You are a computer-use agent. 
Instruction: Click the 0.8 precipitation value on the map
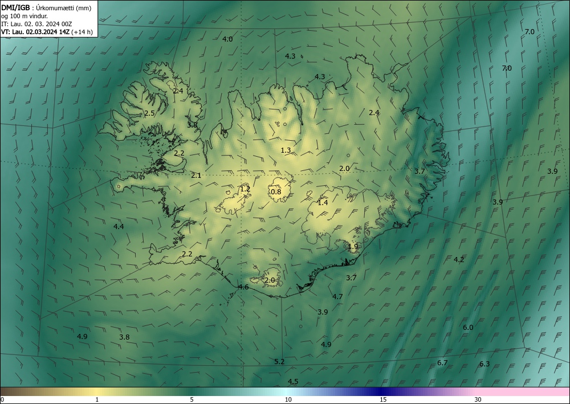276,192
